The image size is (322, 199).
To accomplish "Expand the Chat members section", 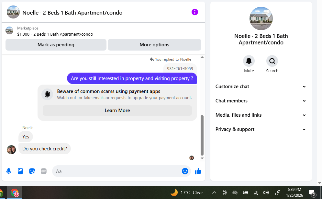I will pos(261,101).
